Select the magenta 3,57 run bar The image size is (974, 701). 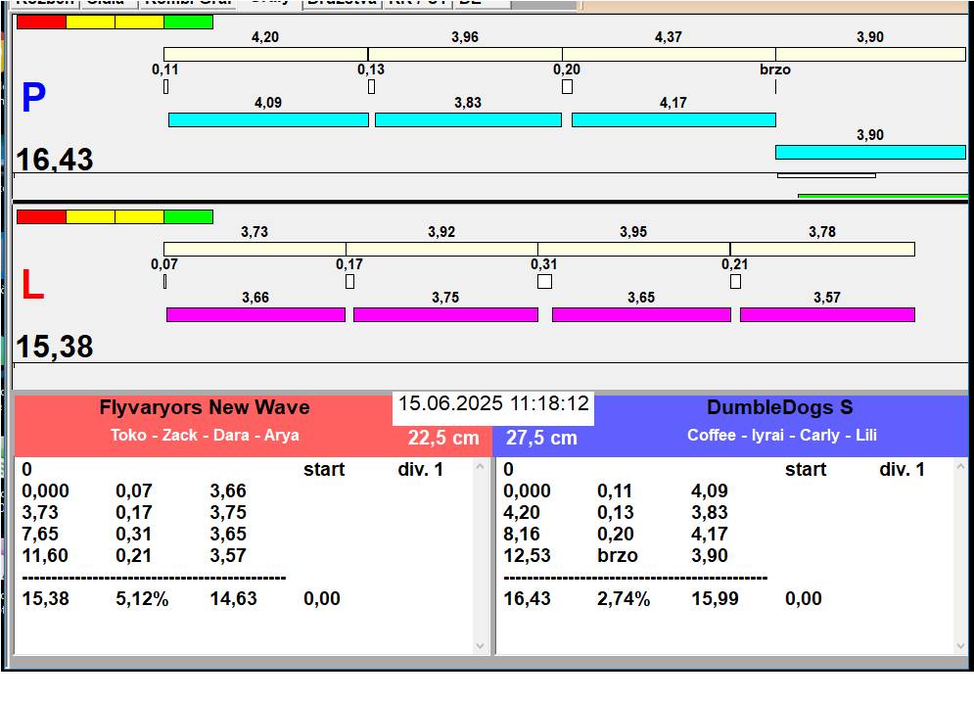pos(827,314)
